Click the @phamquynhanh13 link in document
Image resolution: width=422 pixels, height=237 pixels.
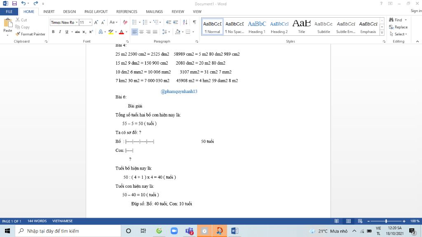pyautogui.click(x=179, y=91)
